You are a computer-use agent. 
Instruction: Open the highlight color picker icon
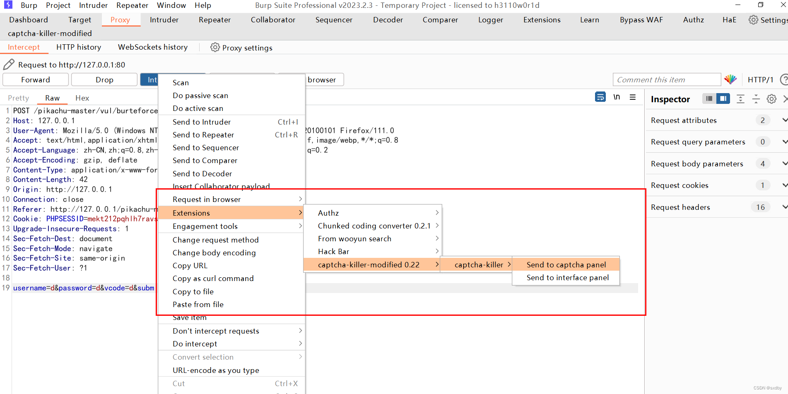[730, 79]
